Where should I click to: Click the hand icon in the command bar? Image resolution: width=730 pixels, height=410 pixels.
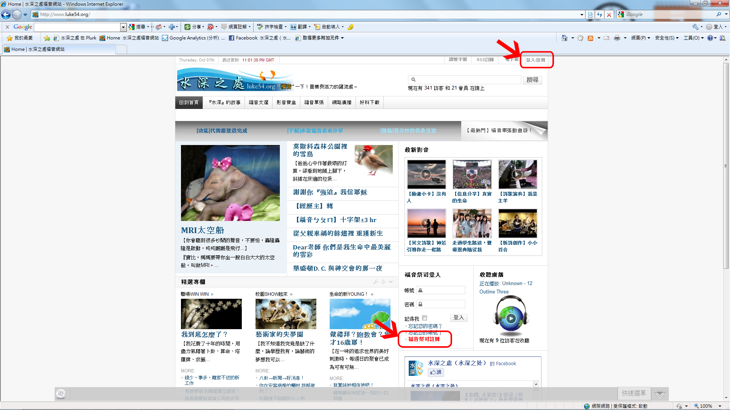tap(580, 38)
